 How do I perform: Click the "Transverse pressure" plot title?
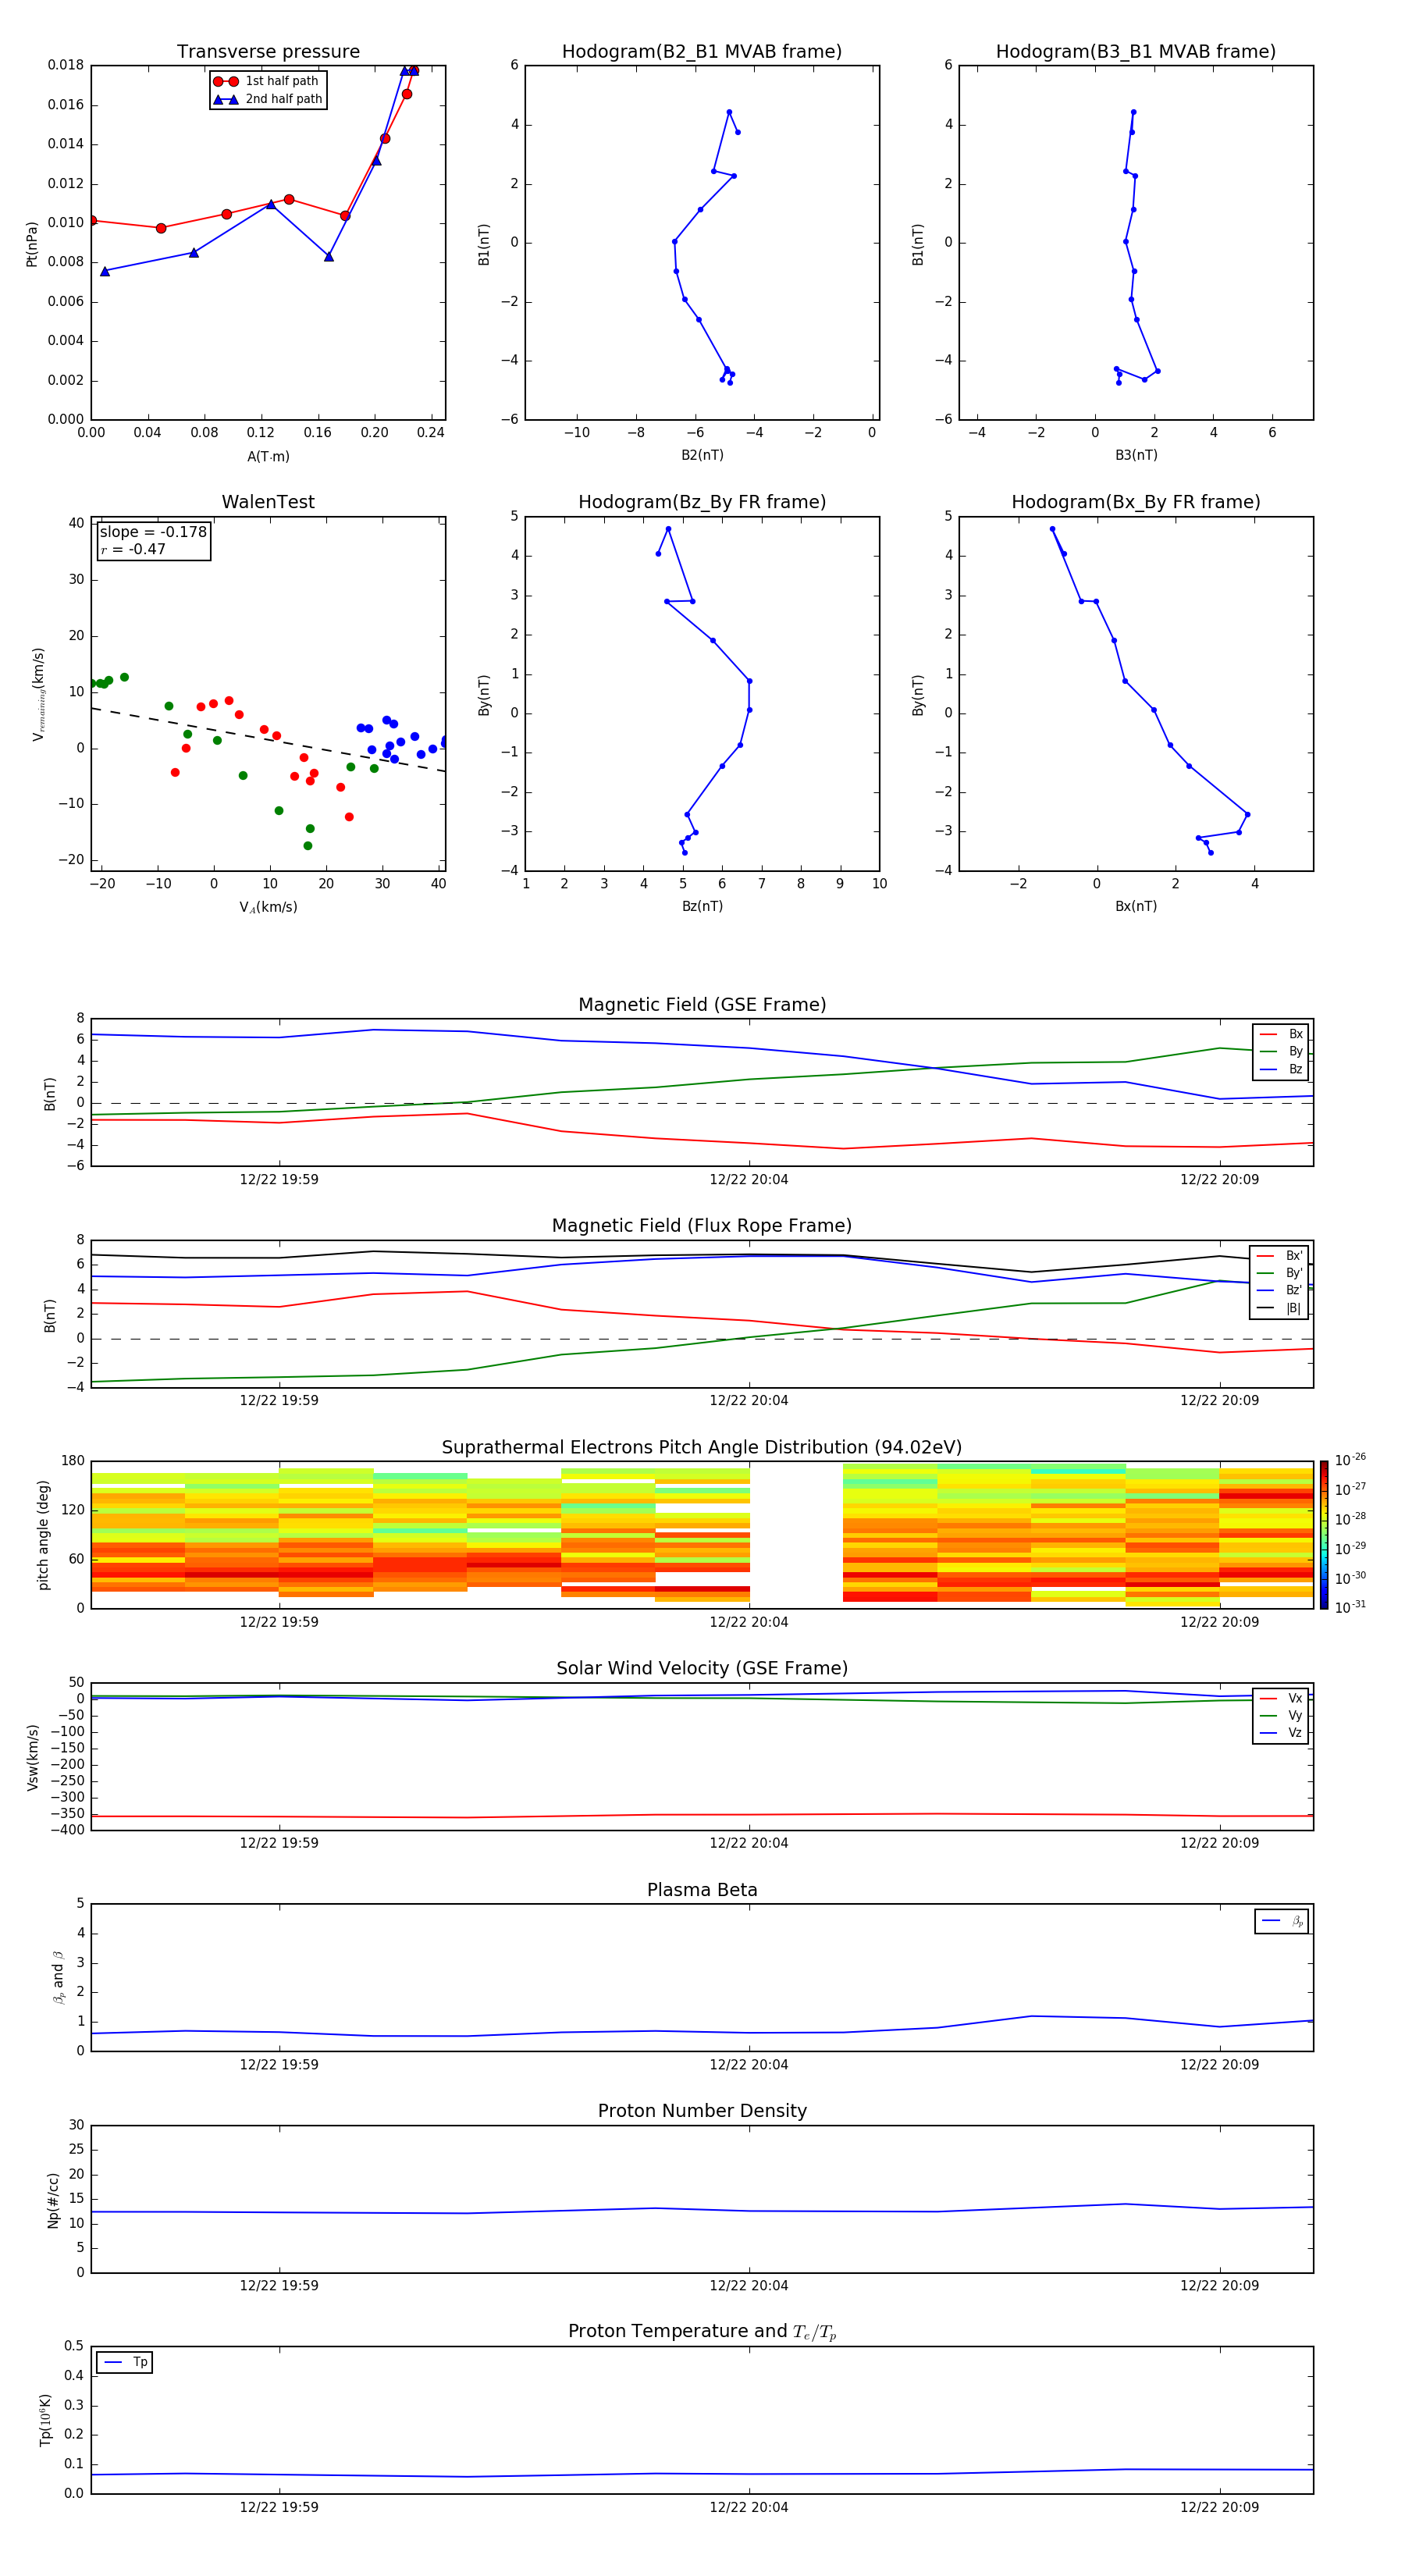pyautogui.click(x=268, y=52)
